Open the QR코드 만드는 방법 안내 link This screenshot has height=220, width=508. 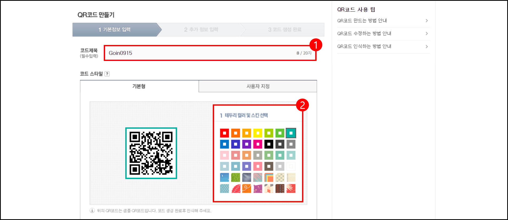pos(362,21)
